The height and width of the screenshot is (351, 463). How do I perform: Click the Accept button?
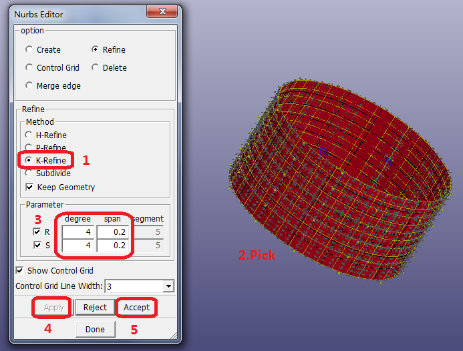[136, 308]
